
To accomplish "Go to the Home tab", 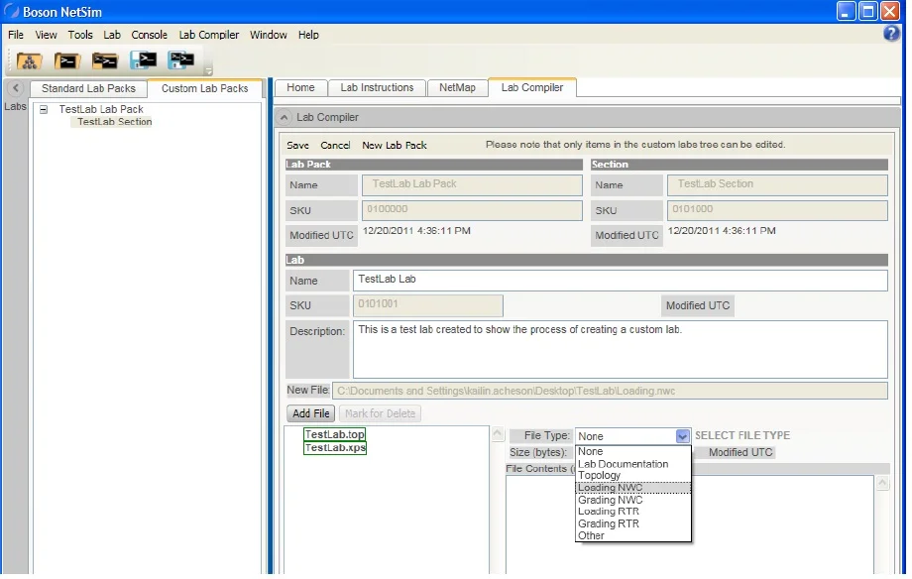I will coord(300,88).
